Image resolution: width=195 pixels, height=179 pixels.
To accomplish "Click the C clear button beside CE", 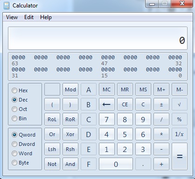I will click(x=143, y=104).
